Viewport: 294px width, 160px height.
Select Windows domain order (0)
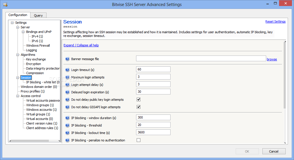(39, 87)
